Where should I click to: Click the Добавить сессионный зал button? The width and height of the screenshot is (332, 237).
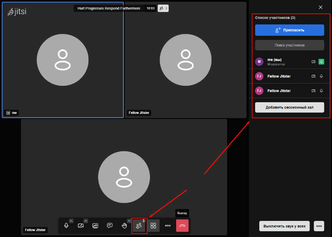290,107
